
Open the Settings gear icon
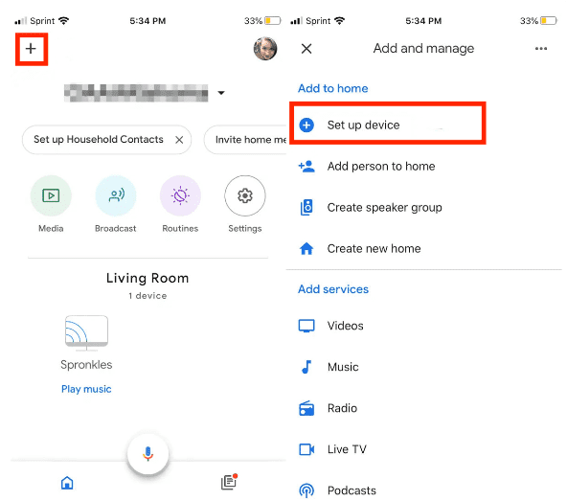245,195
